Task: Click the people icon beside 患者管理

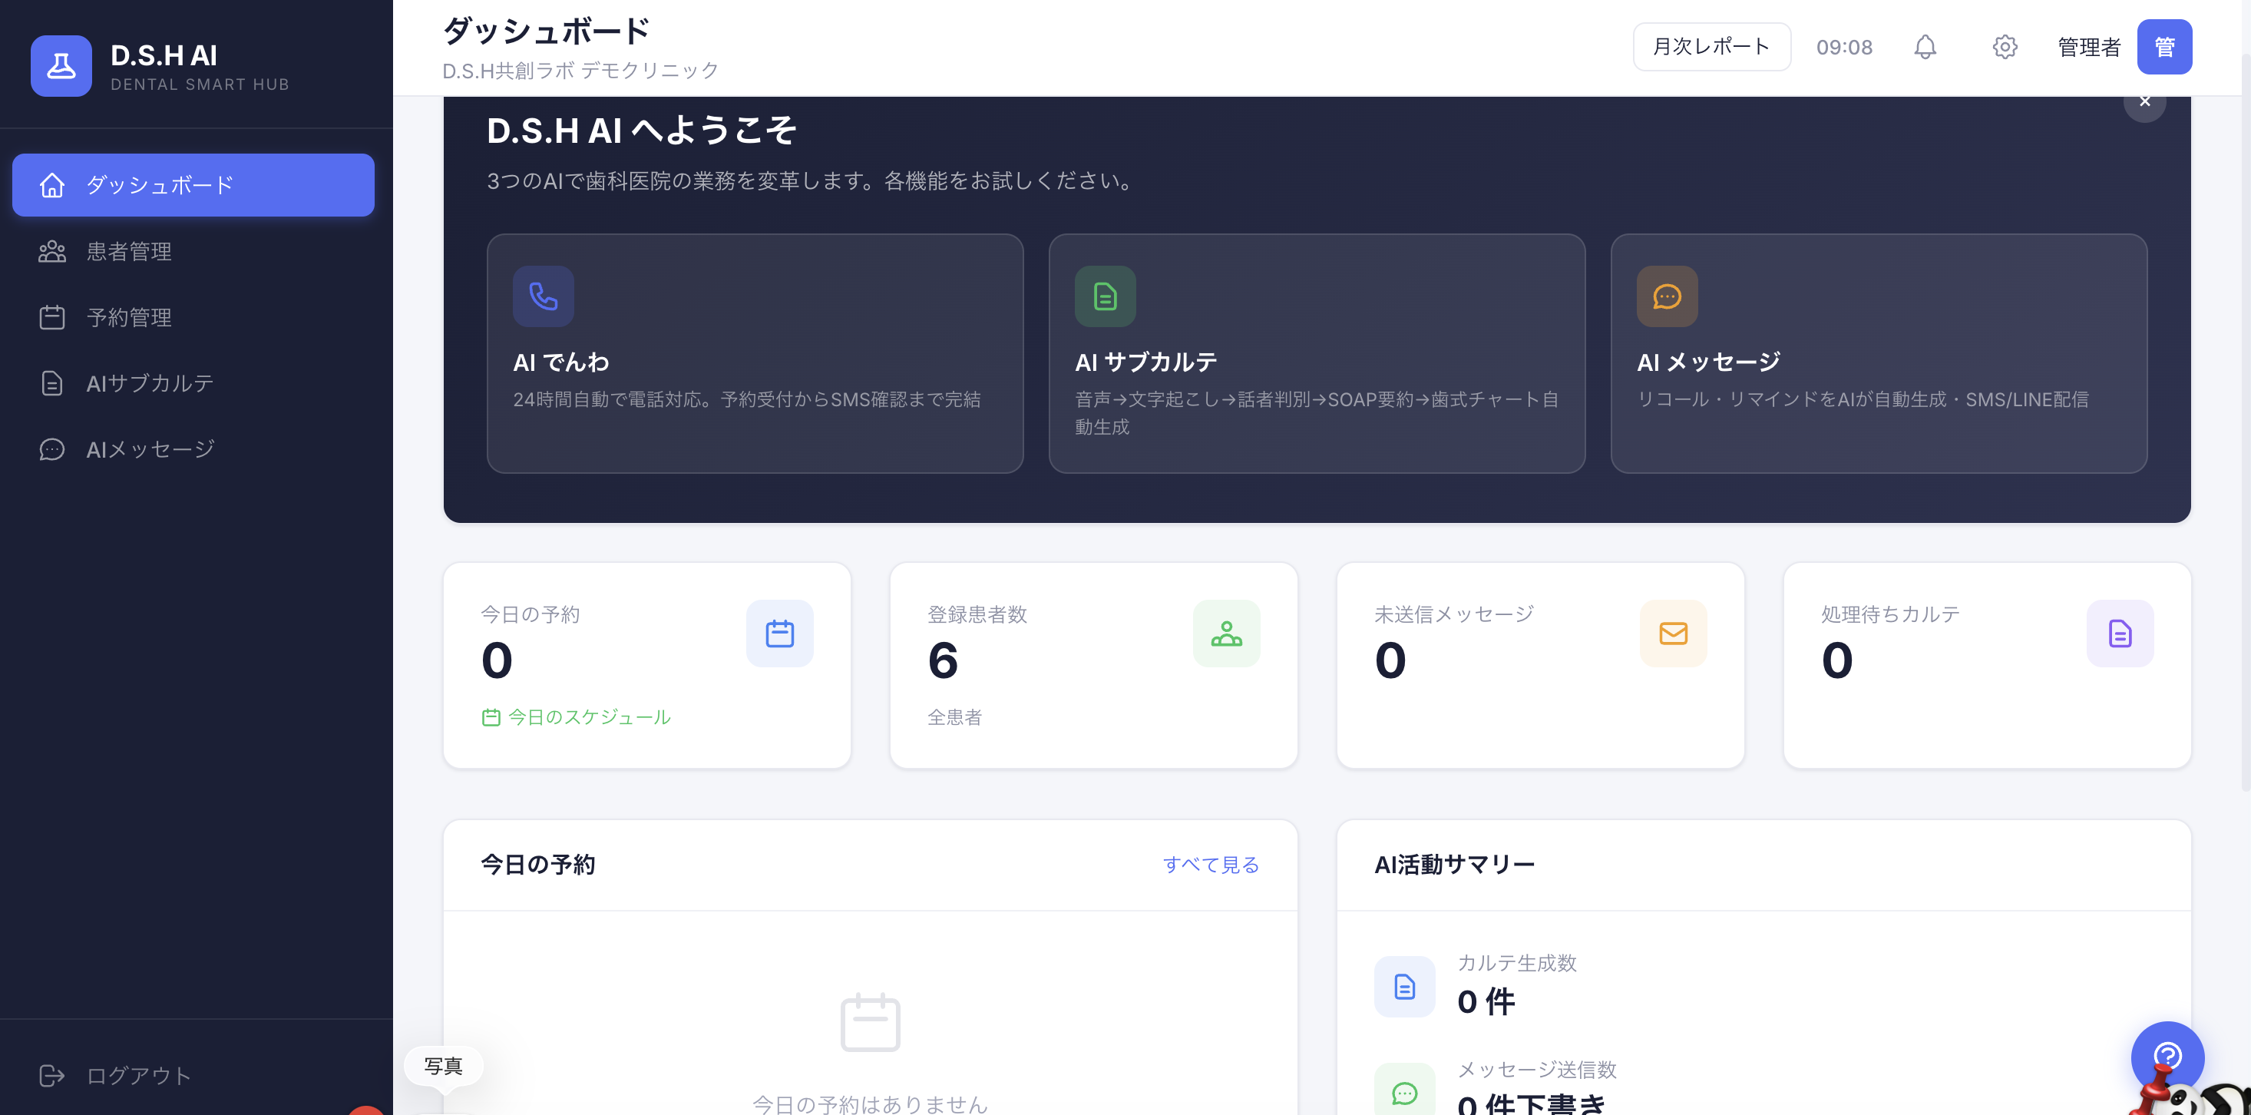Action: pyautogui.click(x=52, y=252)
